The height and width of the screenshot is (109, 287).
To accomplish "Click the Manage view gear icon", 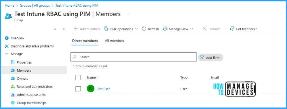I will pyautogui.click(x=165, y=29).
